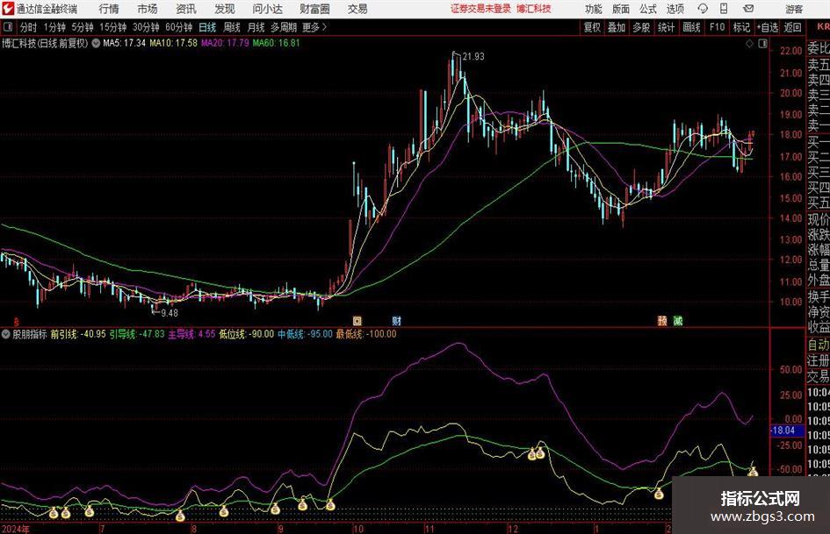The width and height of the screenshot is (830, 534).
Task: Select the 15分钟 period tab
Action: 112,27
